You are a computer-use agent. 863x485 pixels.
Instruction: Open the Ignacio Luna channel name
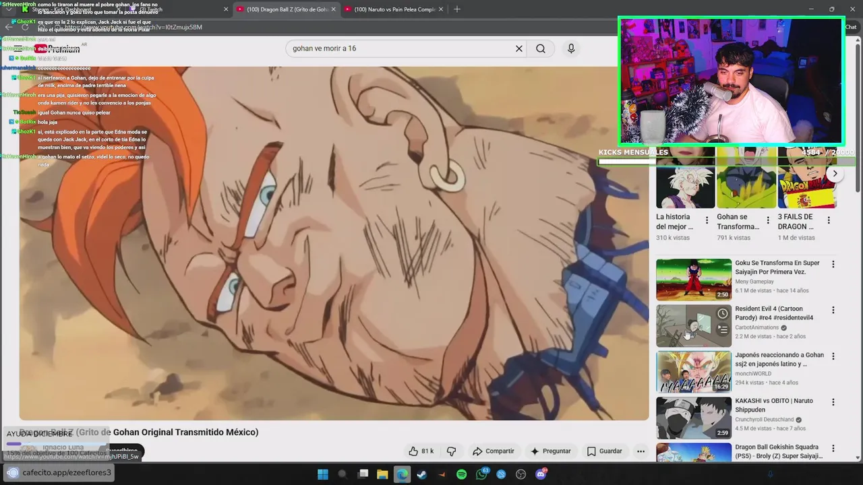[x=63, y=447]
